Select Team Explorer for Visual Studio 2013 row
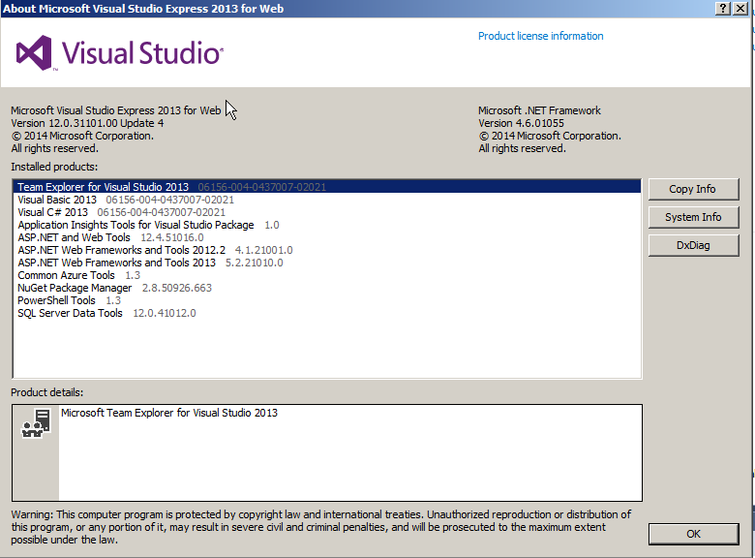755x558 pixels. pyautogui.click(x=327, y=186)
